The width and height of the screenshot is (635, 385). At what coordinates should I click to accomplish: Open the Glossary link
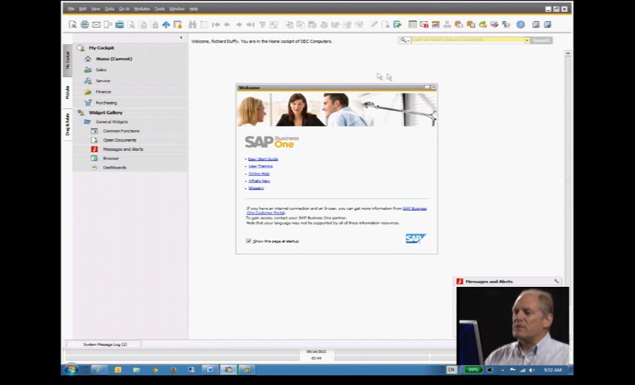coord(256,188)
